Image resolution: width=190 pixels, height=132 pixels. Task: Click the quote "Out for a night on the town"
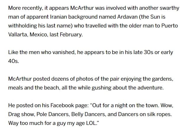[x=126, y=105]
